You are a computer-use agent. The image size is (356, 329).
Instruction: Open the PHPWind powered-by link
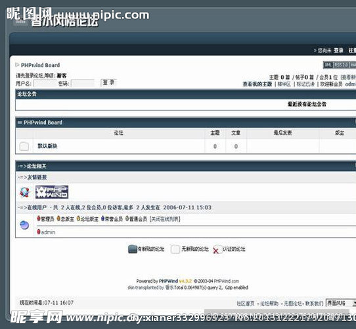168,281
